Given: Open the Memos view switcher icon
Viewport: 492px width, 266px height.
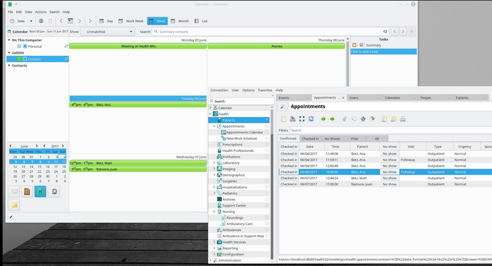Looking at the screenshot, I should click(15, 205).
